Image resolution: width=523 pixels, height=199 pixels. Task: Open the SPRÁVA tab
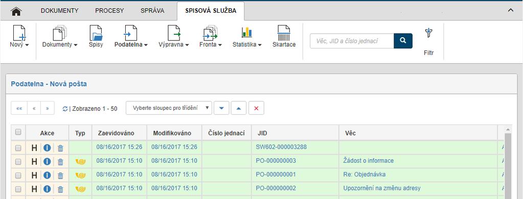[152, 11]
